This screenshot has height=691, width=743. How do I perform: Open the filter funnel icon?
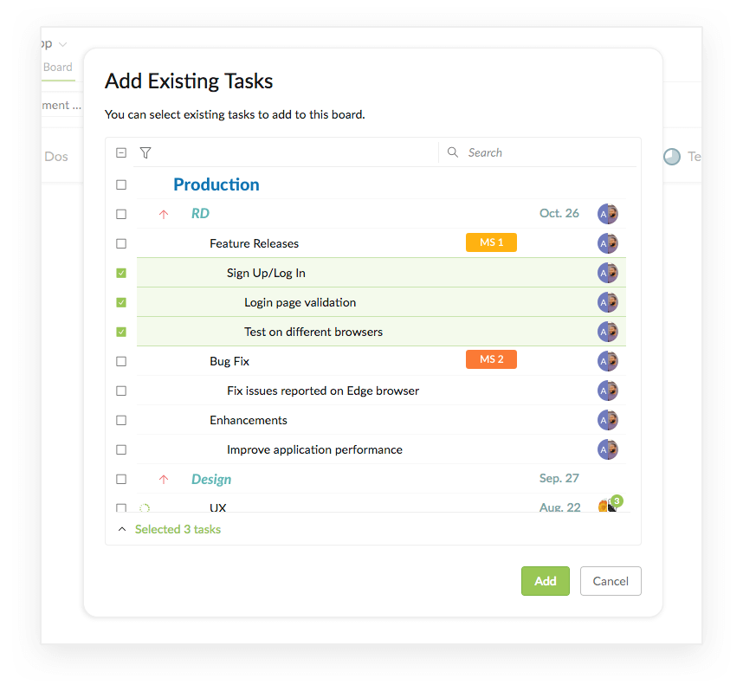(145, 152)
